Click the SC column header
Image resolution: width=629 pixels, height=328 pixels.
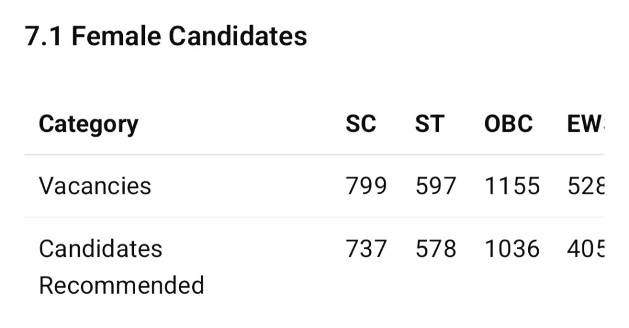point(361,124)
